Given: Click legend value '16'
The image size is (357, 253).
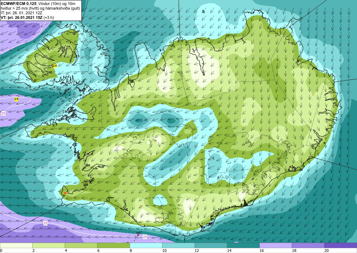Looking at the screenshot, I should (x=262, y=251).
